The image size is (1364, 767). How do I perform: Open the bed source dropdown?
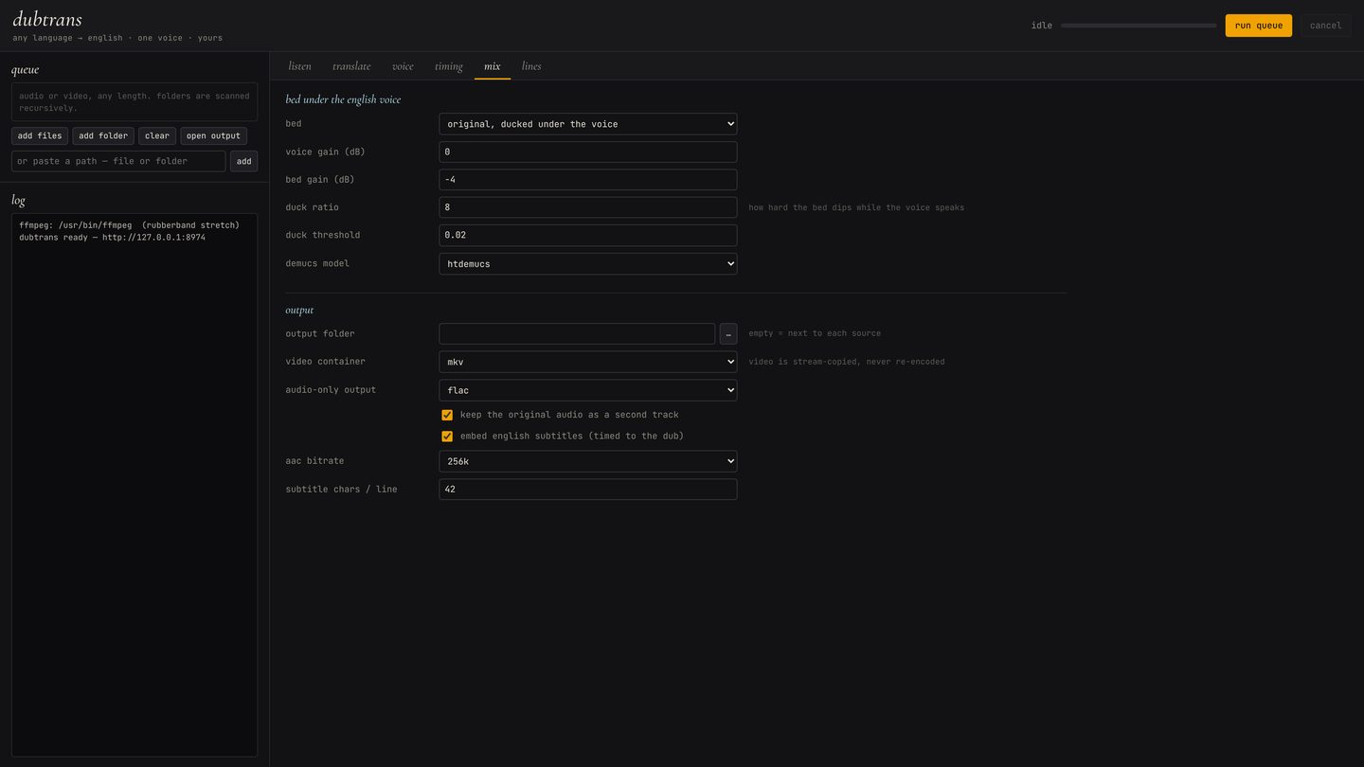[x=587, y=124]
